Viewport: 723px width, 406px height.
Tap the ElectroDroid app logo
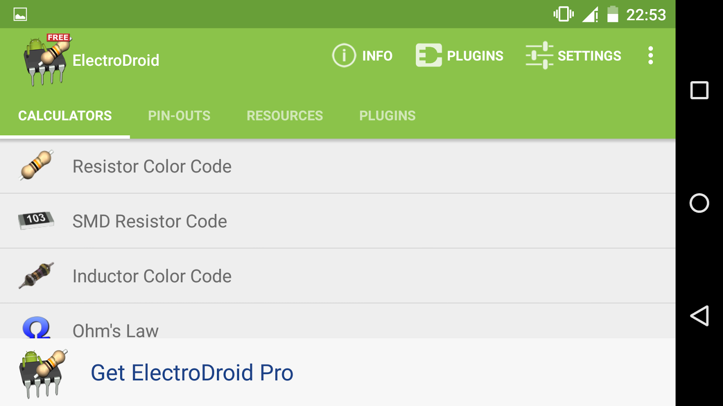tap(47, 60)
